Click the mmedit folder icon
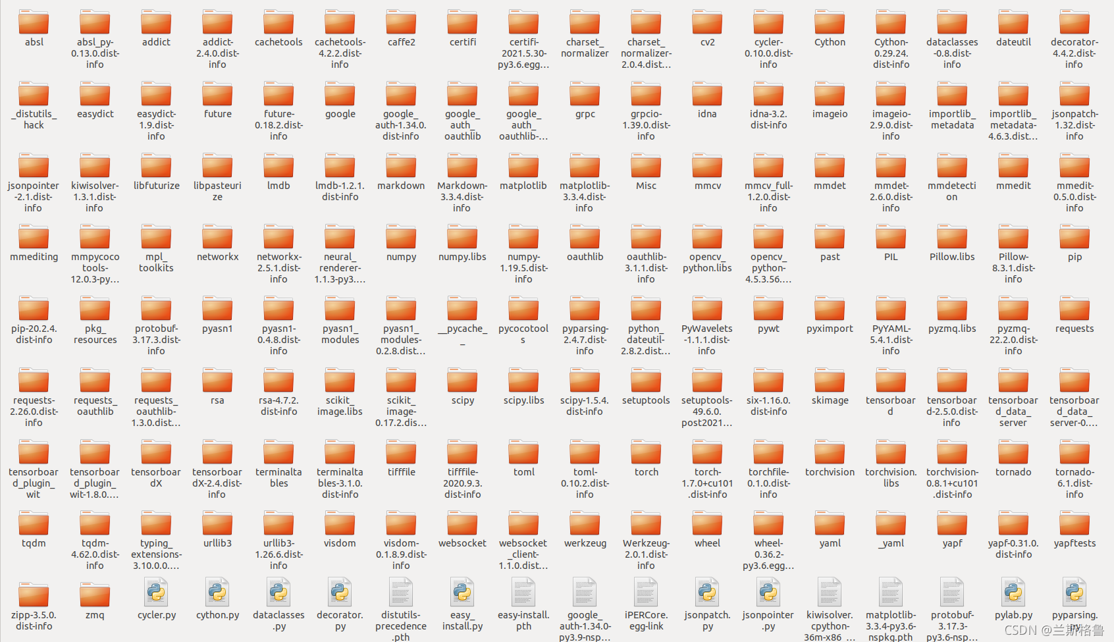 coord(1013,166)
